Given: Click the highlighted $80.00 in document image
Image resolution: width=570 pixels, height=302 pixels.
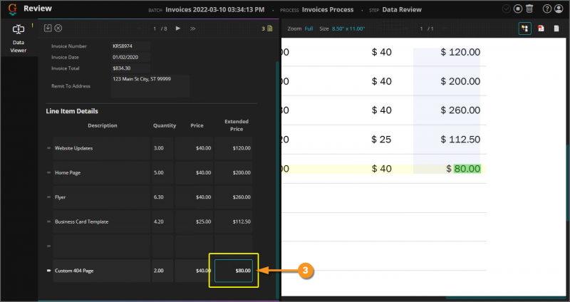Looking at the screenshot, I should coord(467,169).
